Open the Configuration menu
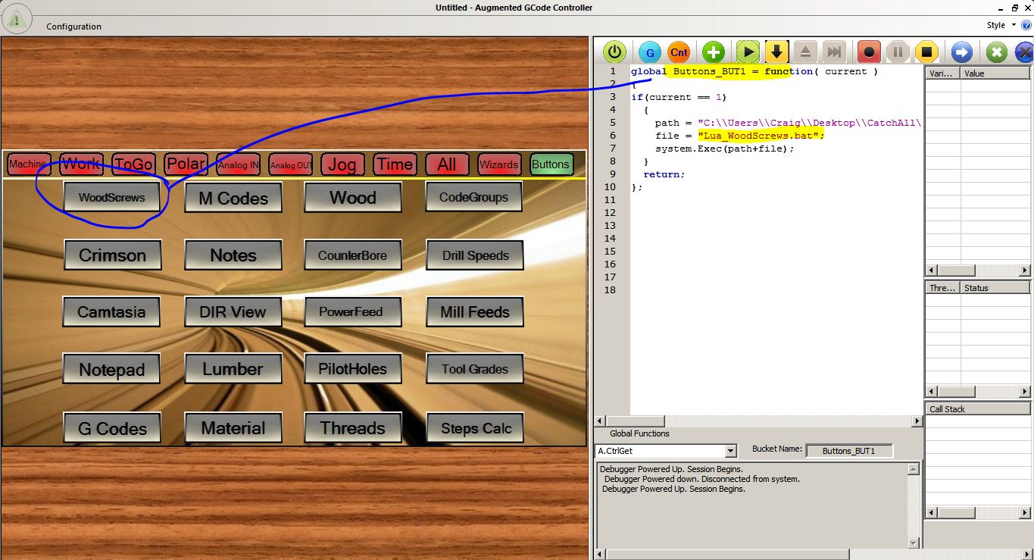1034x560 pixels. coord(73,27)
